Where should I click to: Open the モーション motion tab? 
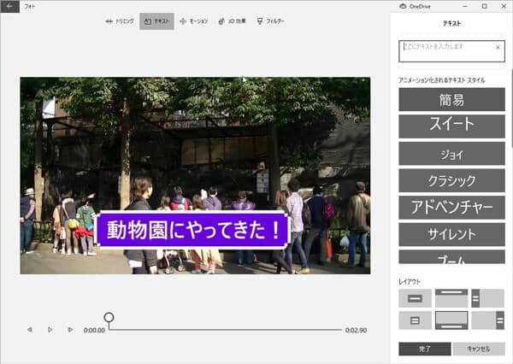(194, 21)
